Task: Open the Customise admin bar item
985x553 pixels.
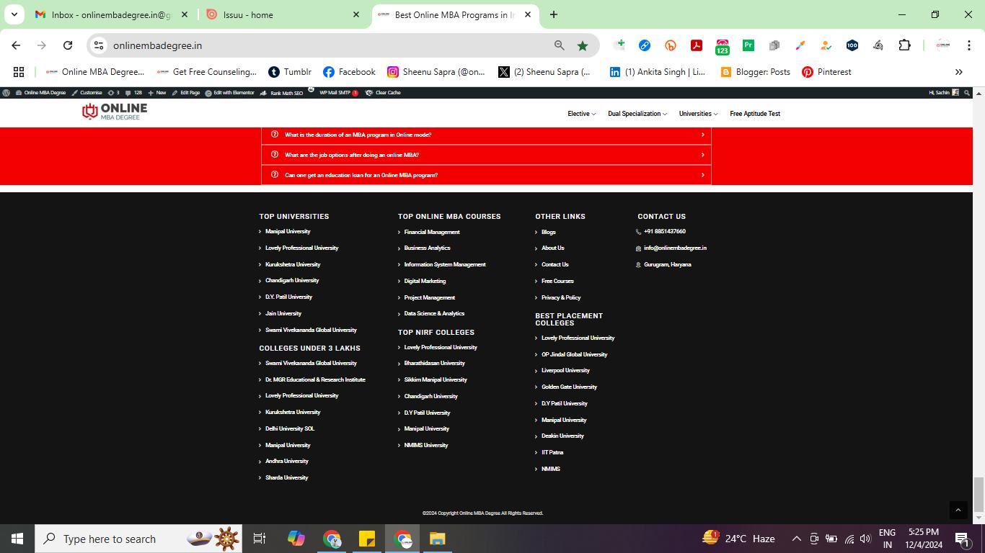Action: 87,93
